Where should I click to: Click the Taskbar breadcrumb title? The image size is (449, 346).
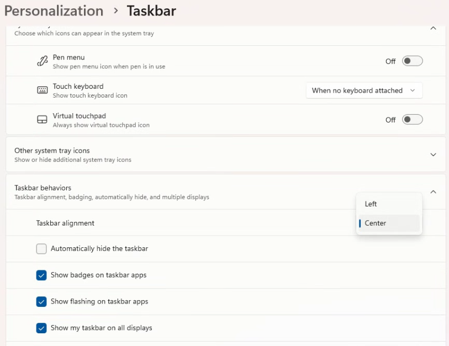click(151, 11)
